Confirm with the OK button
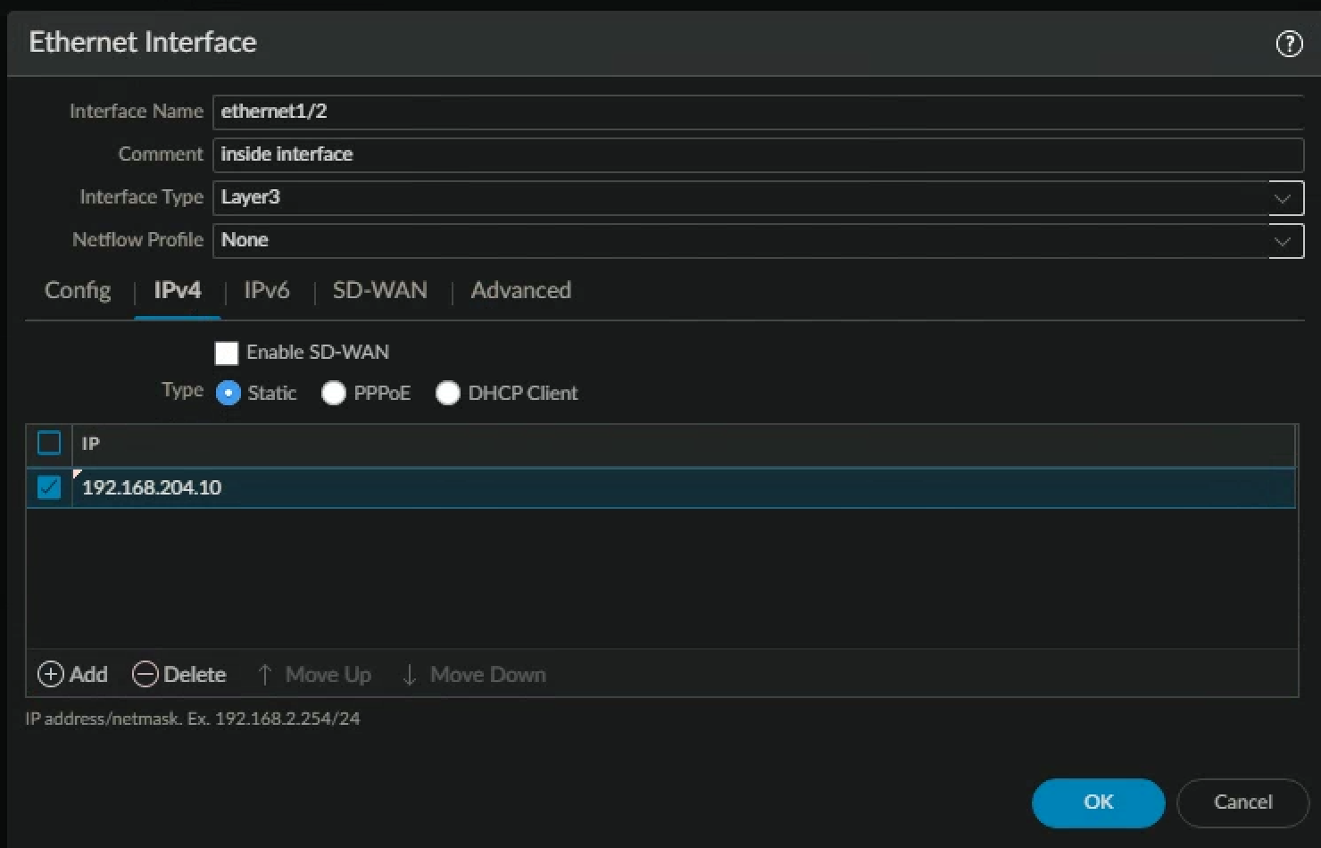 point(1098,802)
